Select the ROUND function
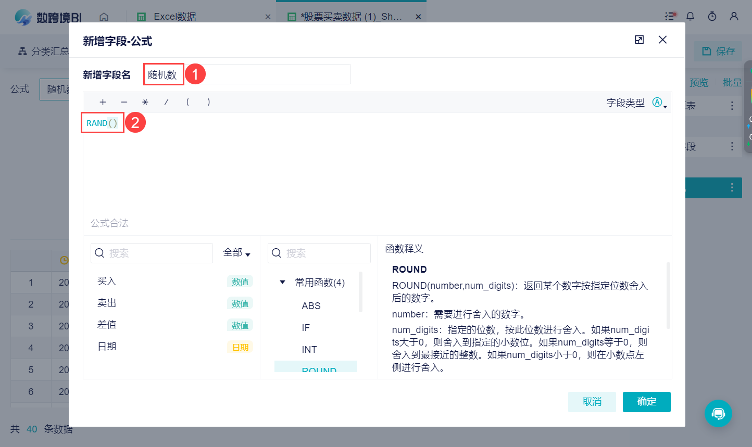 tap(316, 367)
